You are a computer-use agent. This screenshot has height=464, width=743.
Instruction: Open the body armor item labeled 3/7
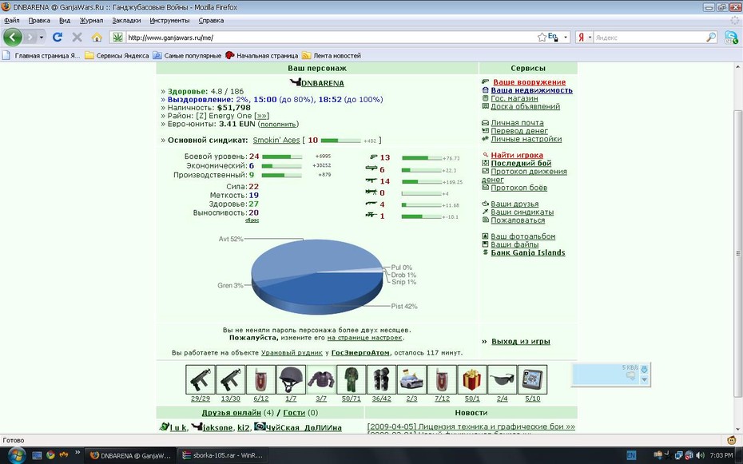click(321, 379)
